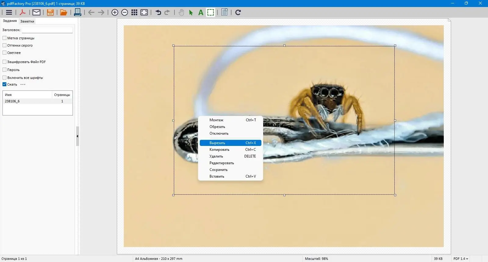
Task: Enable the Метка страницы checkbox
Action: tap(5, 38)
